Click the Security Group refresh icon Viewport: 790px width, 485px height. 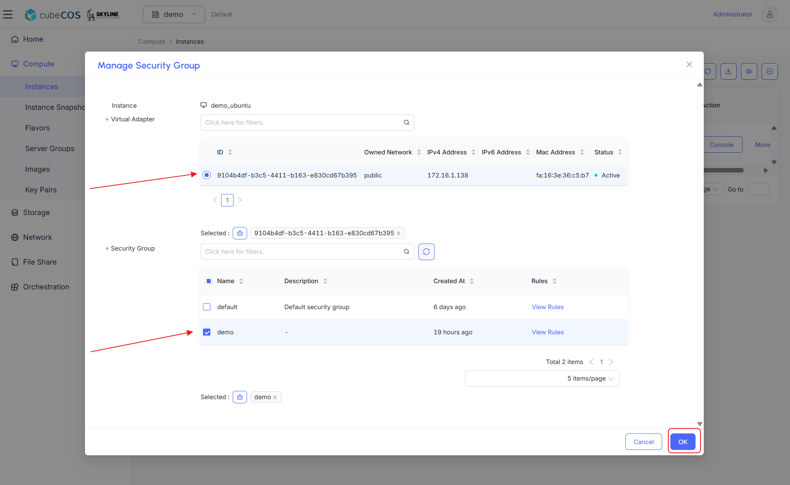[426, 252]
